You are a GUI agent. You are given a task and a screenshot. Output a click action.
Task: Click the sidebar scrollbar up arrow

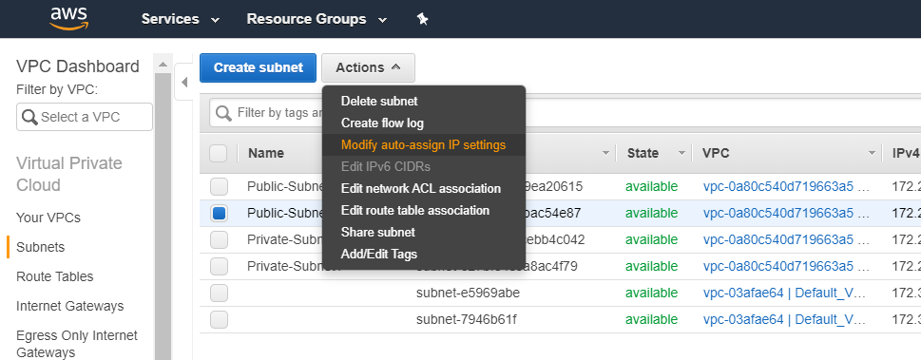tap(163, 64)
